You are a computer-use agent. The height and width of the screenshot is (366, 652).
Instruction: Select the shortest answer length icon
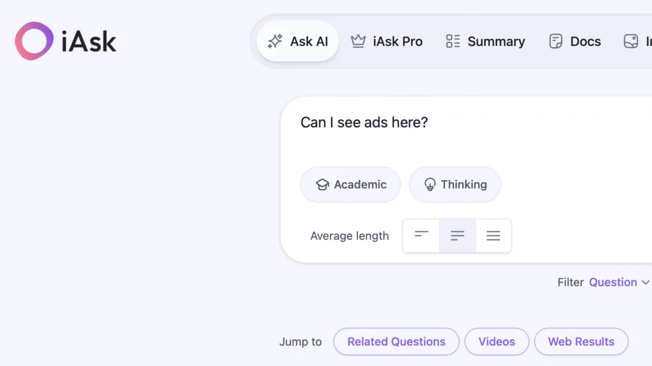tap(421, 235)
